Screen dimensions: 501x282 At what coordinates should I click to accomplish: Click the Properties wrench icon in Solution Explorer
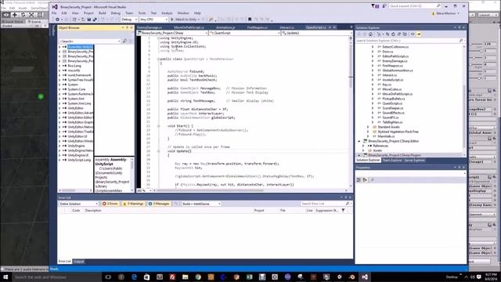[x=419, y=34]
